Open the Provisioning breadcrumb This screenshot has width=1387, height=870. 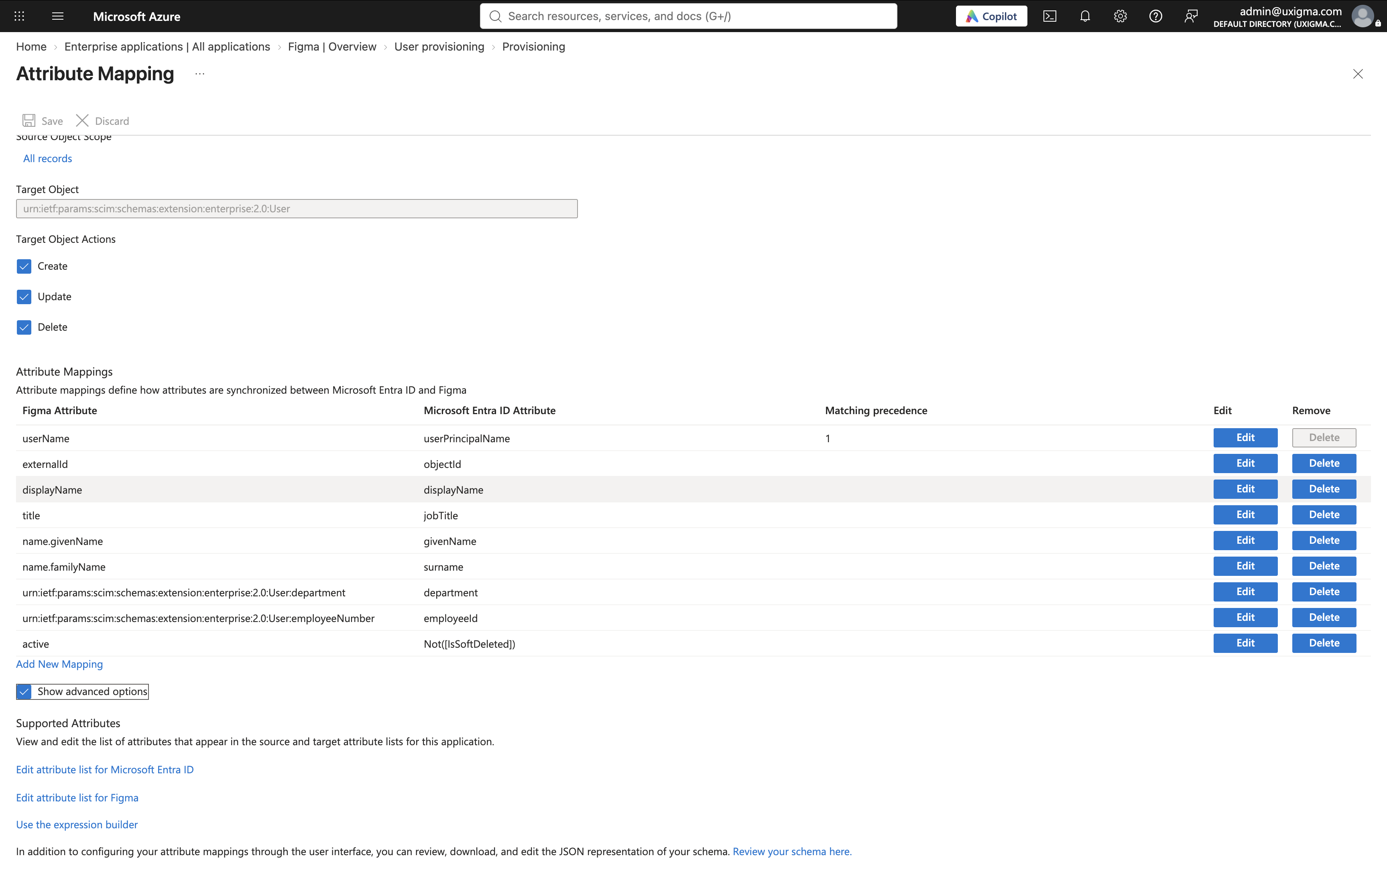pyautogui.click(x=533, y=47)
